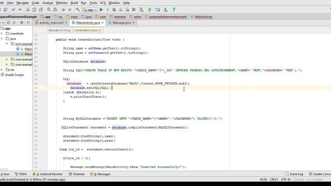This screenshot has width=331, height=186.
Task: Click the Sync Project with Gradle icon
Action: [149, 10]
